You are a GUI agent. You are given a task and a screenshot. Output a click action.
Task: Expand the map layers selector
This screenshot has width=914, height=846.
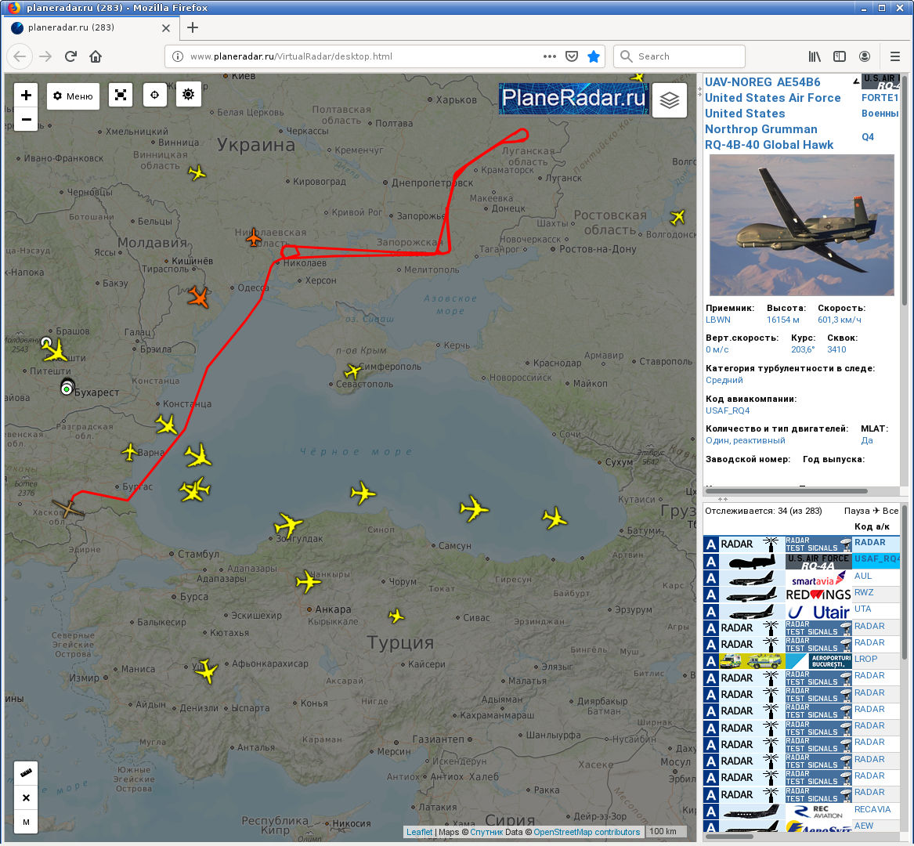click(669, 100)
